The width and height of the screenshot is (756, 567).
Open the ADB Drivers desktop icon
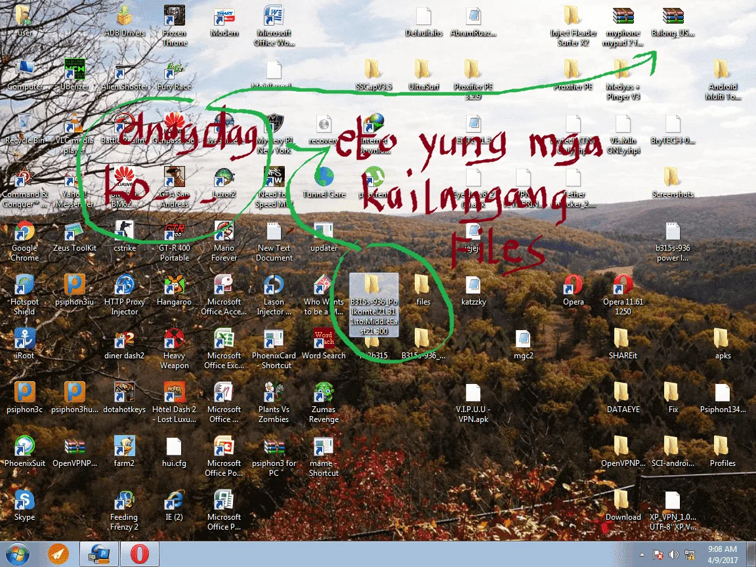click(x=125, y=22)
